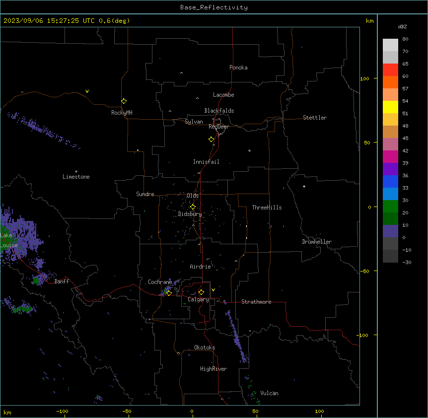Click the magenta 42 dBZ legend swatch
This screenshot has width=428, height=418.
(390, 156)
